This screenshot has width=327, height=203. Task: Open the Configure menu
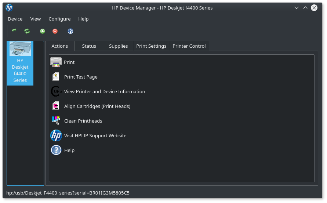(x=59, y=19)
